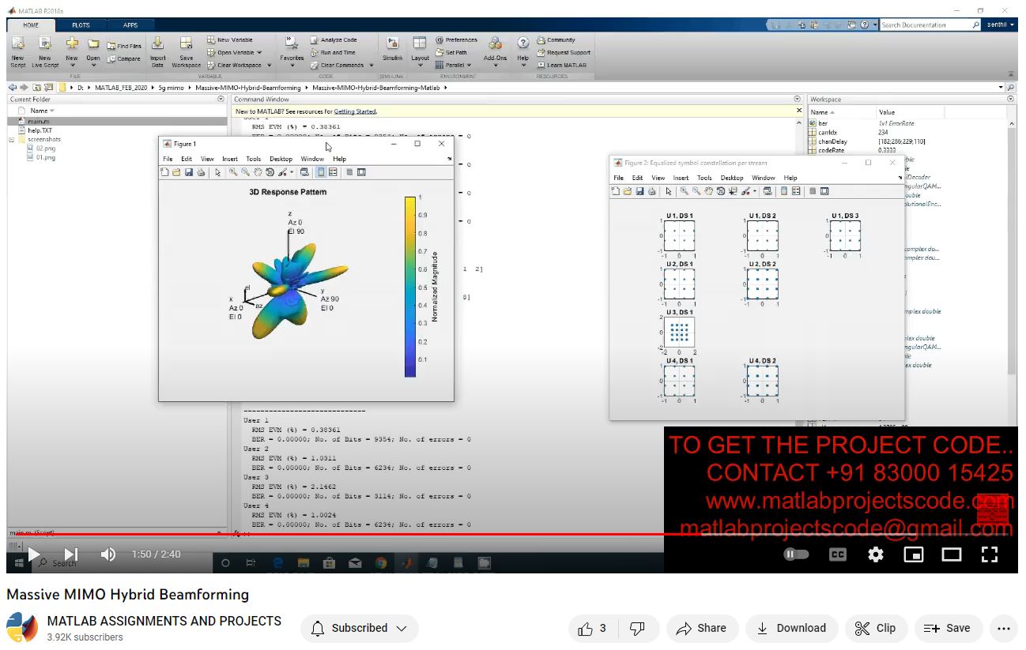
Task: Mute the video volume
Action: [x=108, y=554]
